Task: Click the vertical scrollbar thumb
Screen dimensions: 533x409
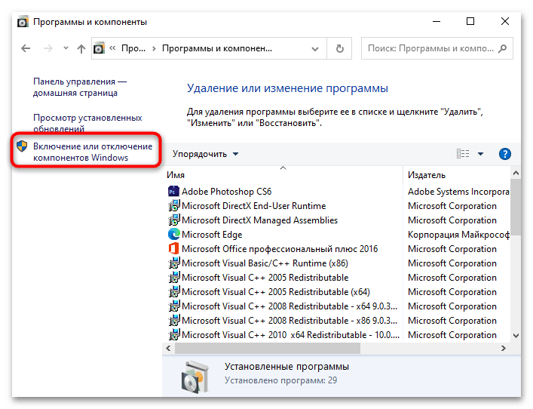Action: [x=516, y=207]
